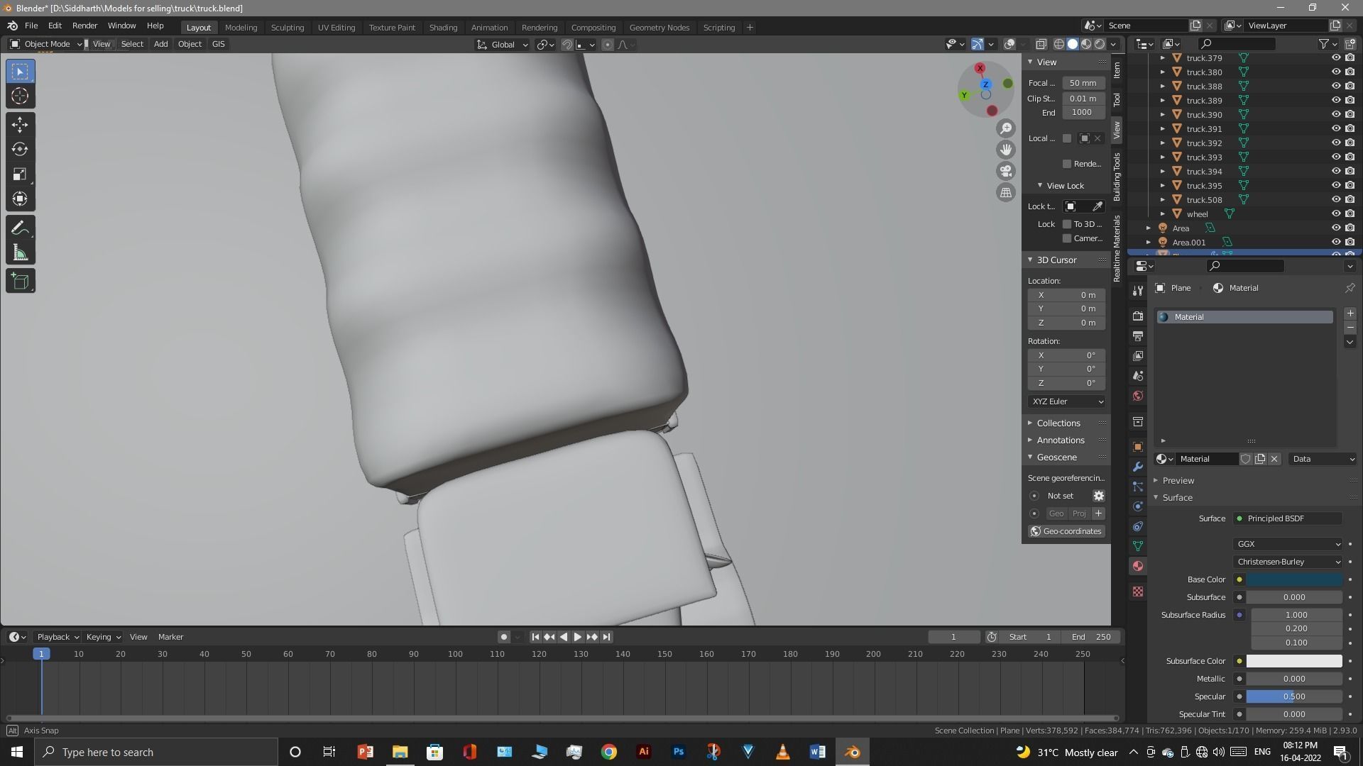Click the Toggle camera view icon

(x=1006, y=171)
